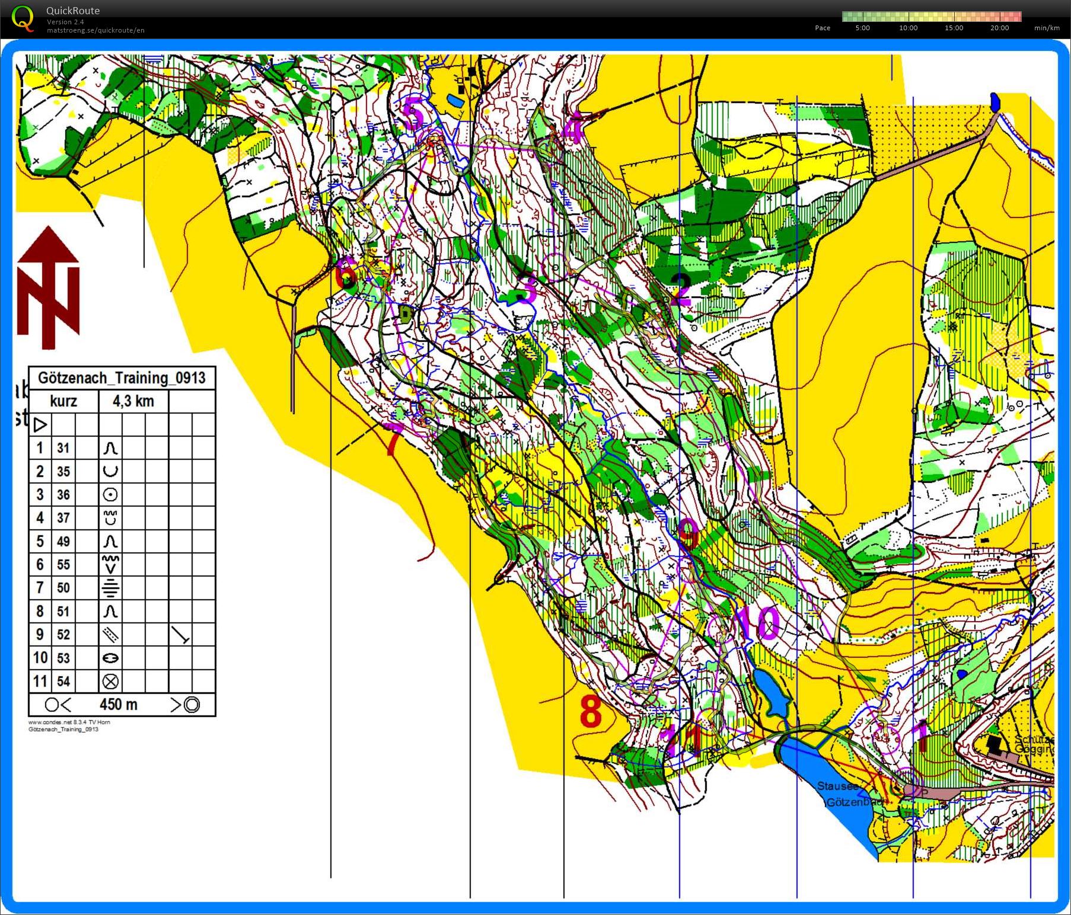Click the 450 m finish distance text
Viewport: 1071px width, 915px height.
pos(119,705)
